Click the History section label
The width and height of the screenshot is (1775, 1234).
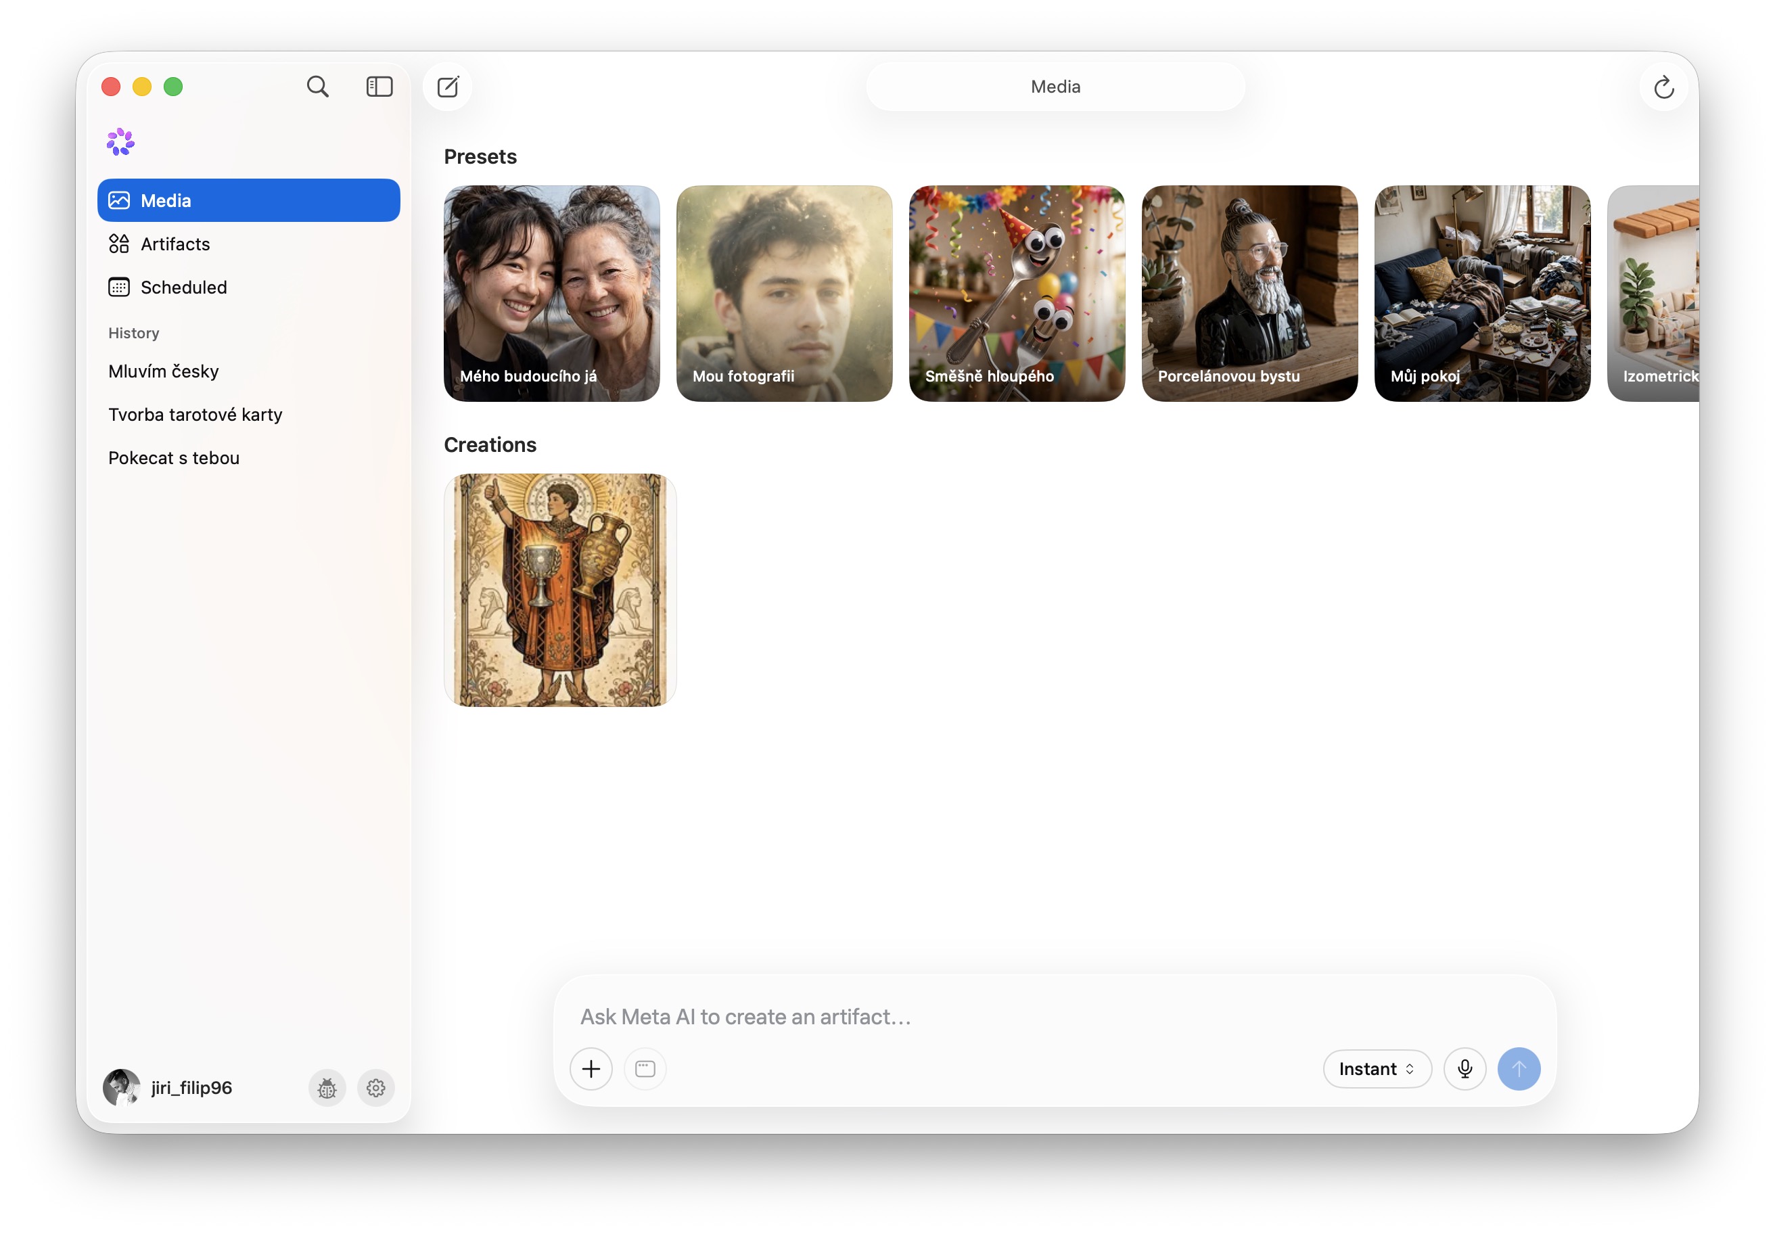pyautogui.click(x=134, y=334)
